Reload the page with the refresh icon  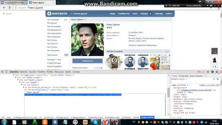point(16,8)
